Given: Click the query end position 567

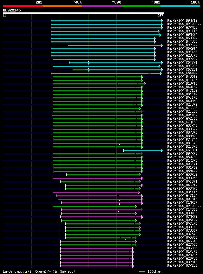Looking at the screenshot, I should click(160, 16).
